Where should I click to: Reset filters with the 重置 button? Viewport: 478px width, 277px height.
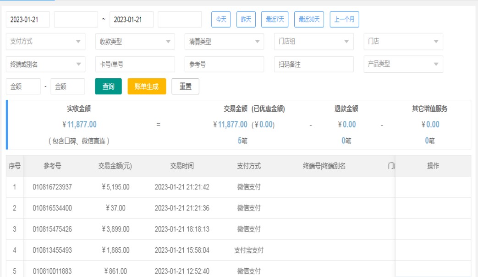[x=185, y=87]
